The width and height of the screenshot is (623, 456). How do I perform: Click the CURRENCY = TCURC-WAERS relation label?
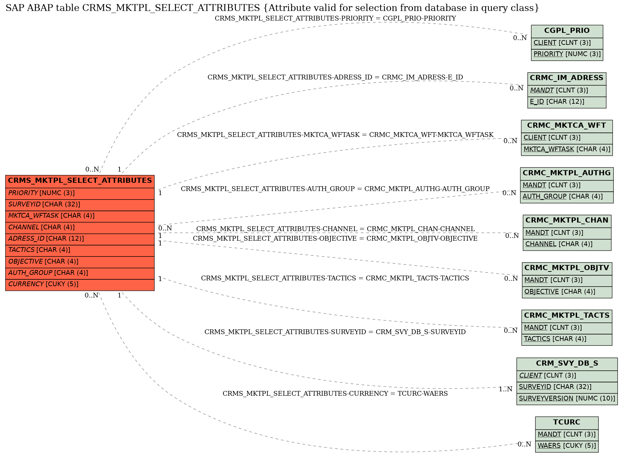tap(335, 394)
